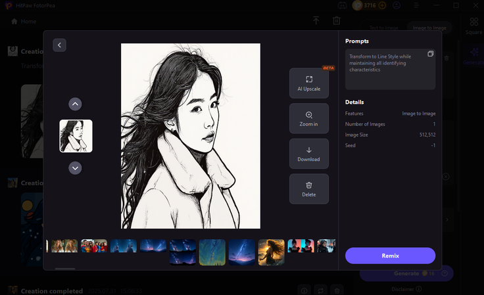This screenshot has height=295, width=484.
Task: Click the Seed value -1
Action: pos(433,145)
